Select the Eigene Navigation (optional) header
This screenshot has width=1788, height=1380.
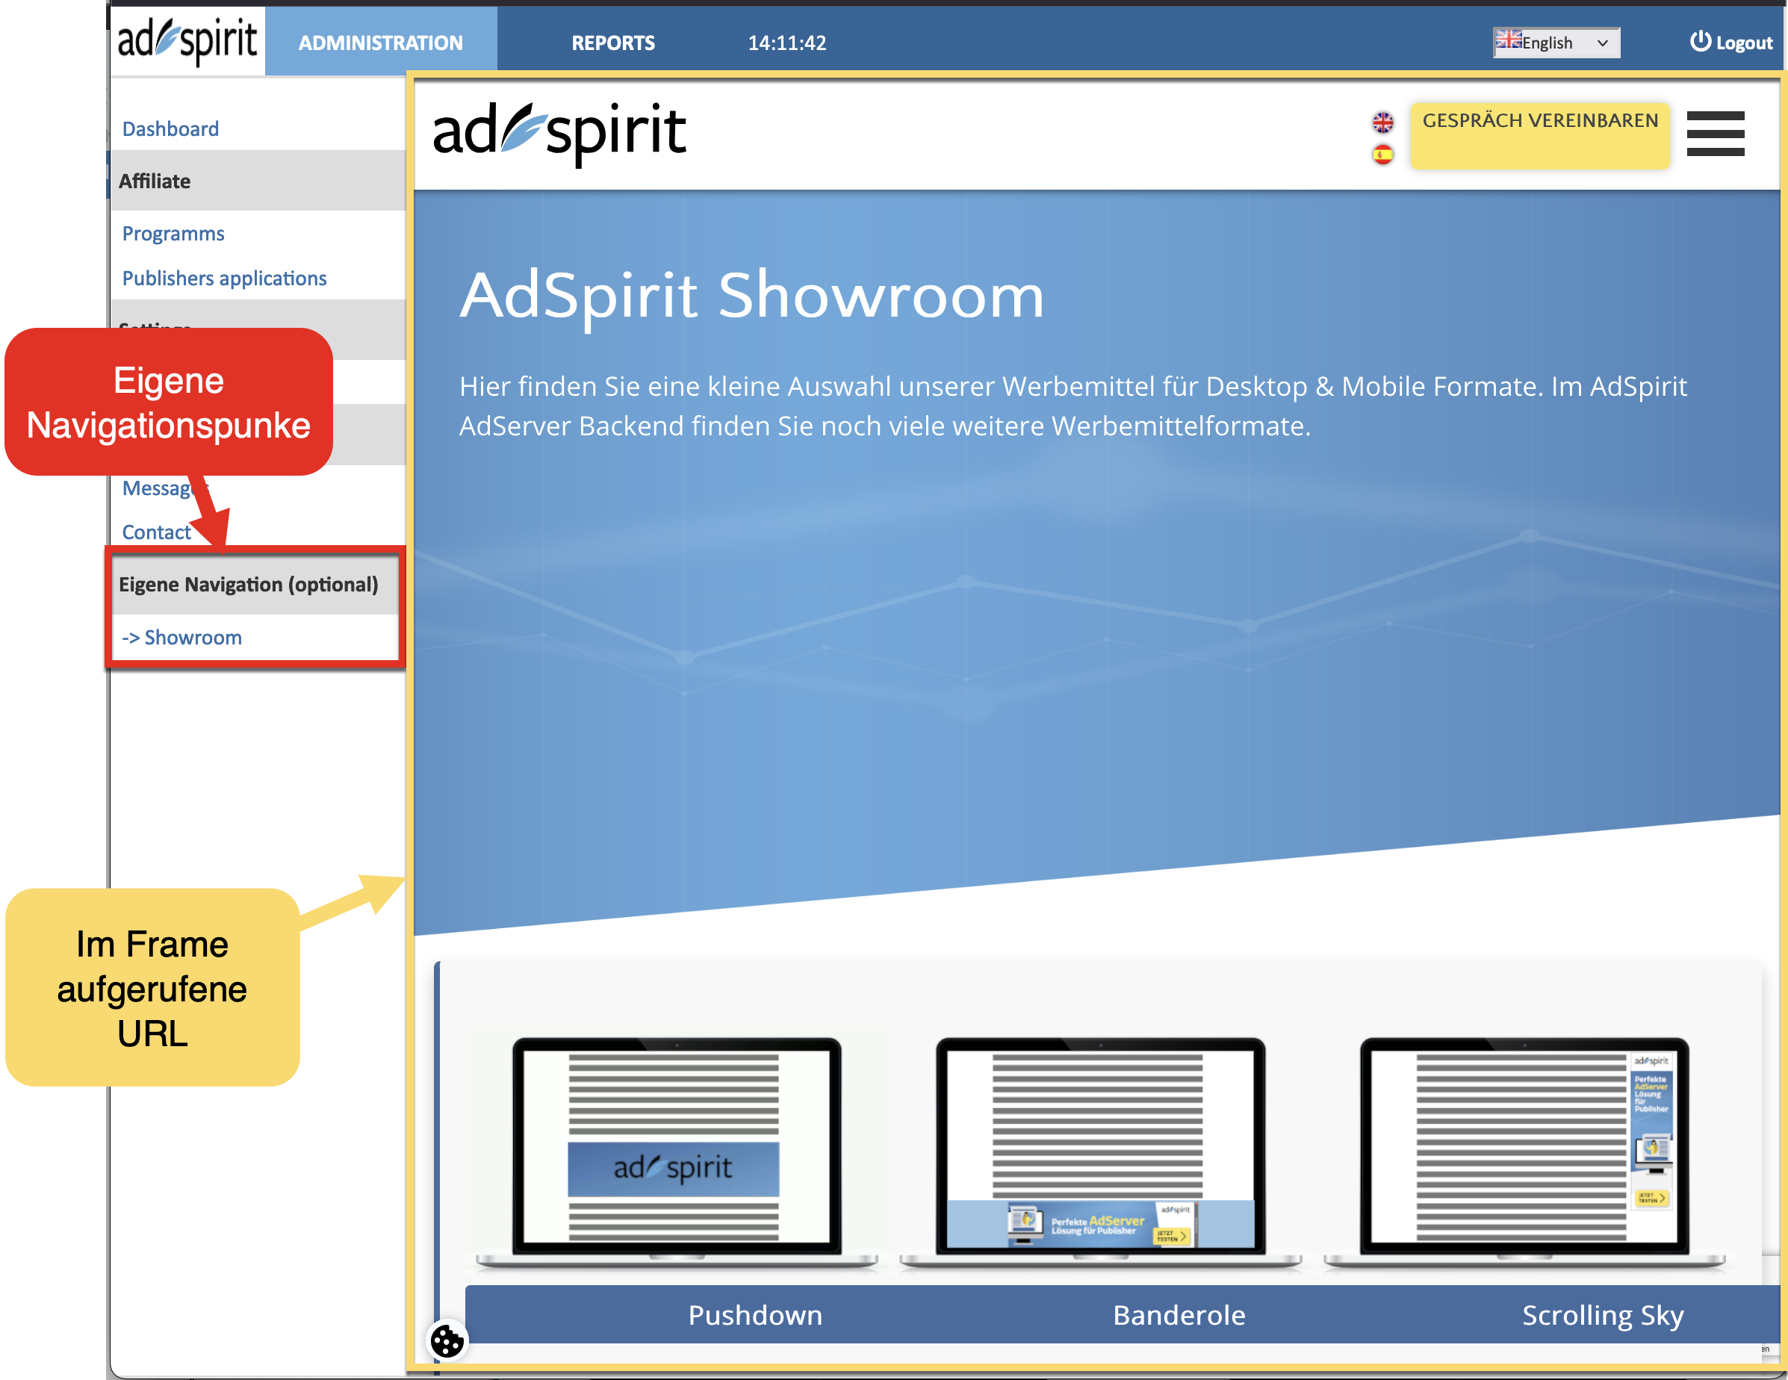(x=255, y=585)
